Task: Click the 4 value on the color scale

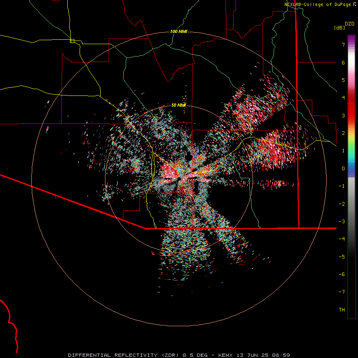Action: pyautogui.click(x=343, y=98)
